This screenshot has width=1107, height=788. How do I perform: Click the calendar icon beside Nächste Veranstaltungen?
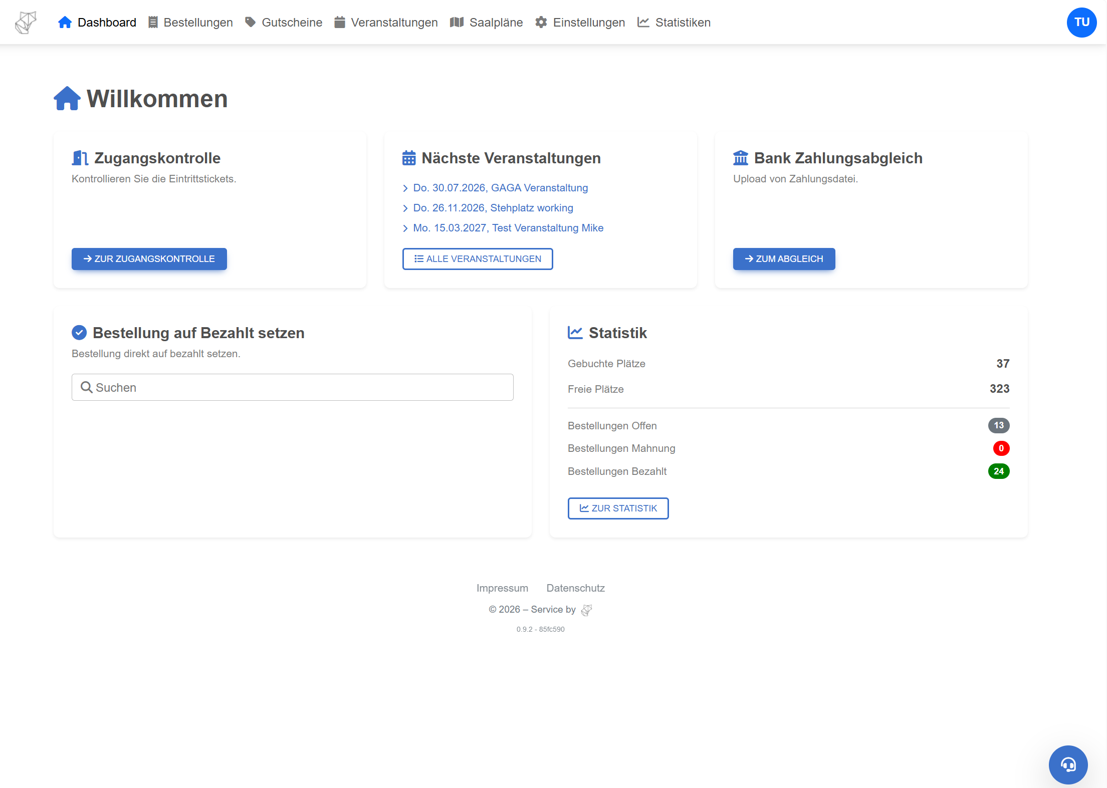tap(409, 158)
